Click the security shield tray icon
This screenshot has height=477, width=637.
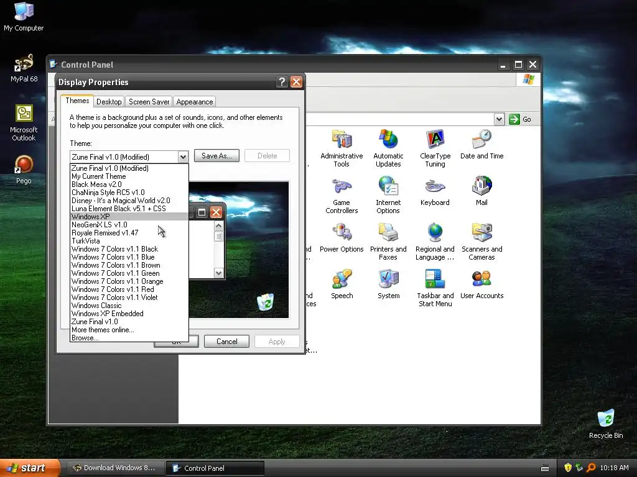pos(568,468)
